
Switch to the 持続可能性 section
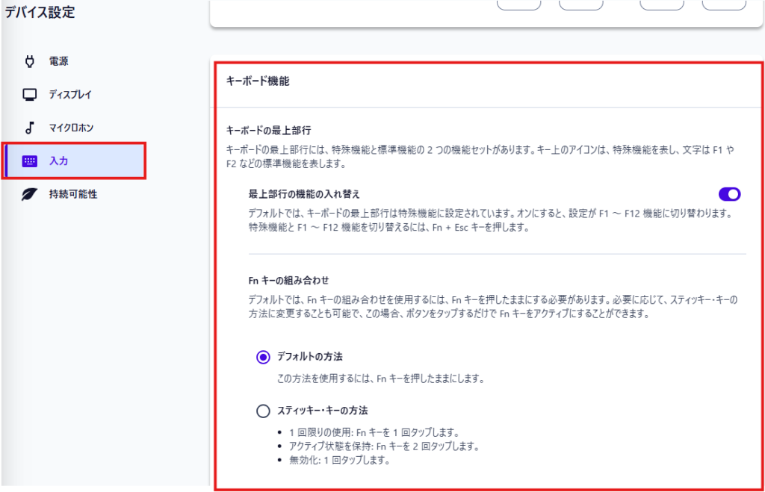click(x=73, y=195)
